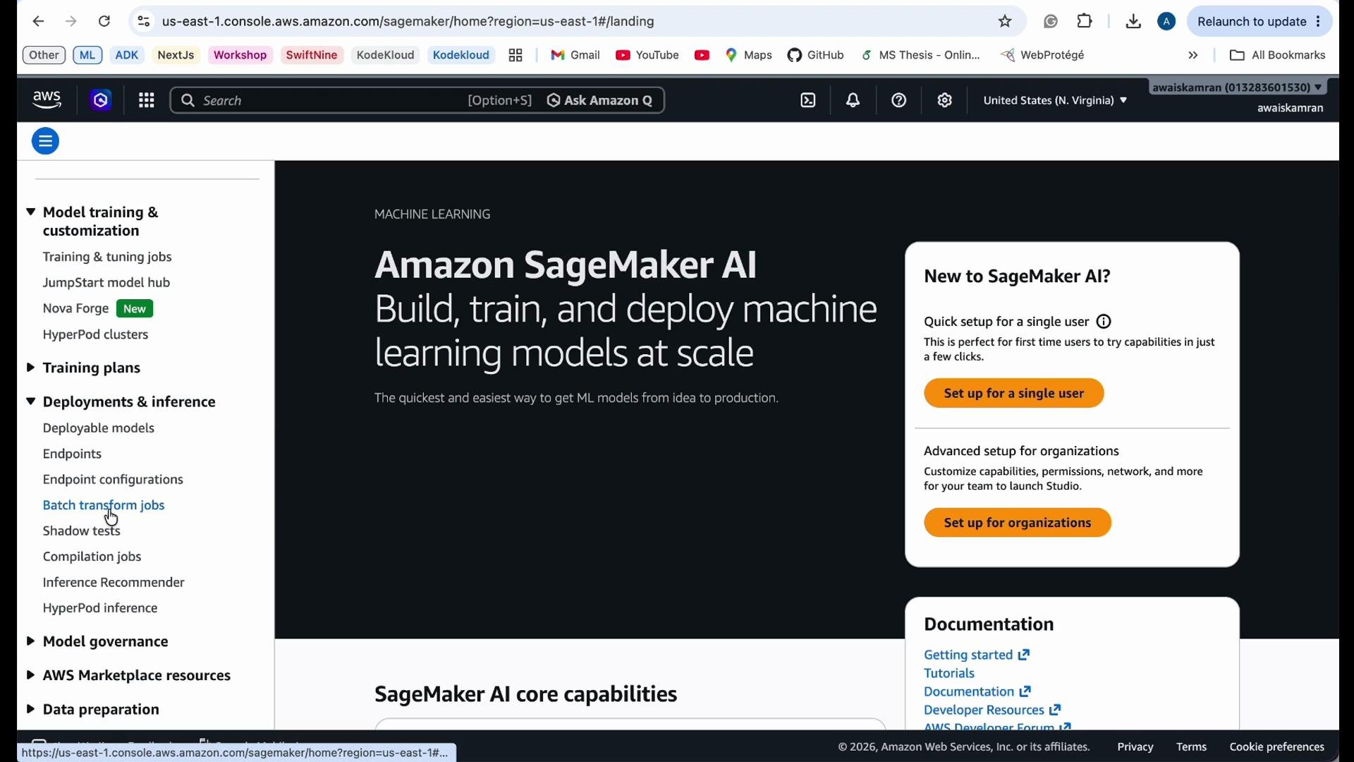
Task: Open the Chrome profile avatar
Action: [1168, 22]
